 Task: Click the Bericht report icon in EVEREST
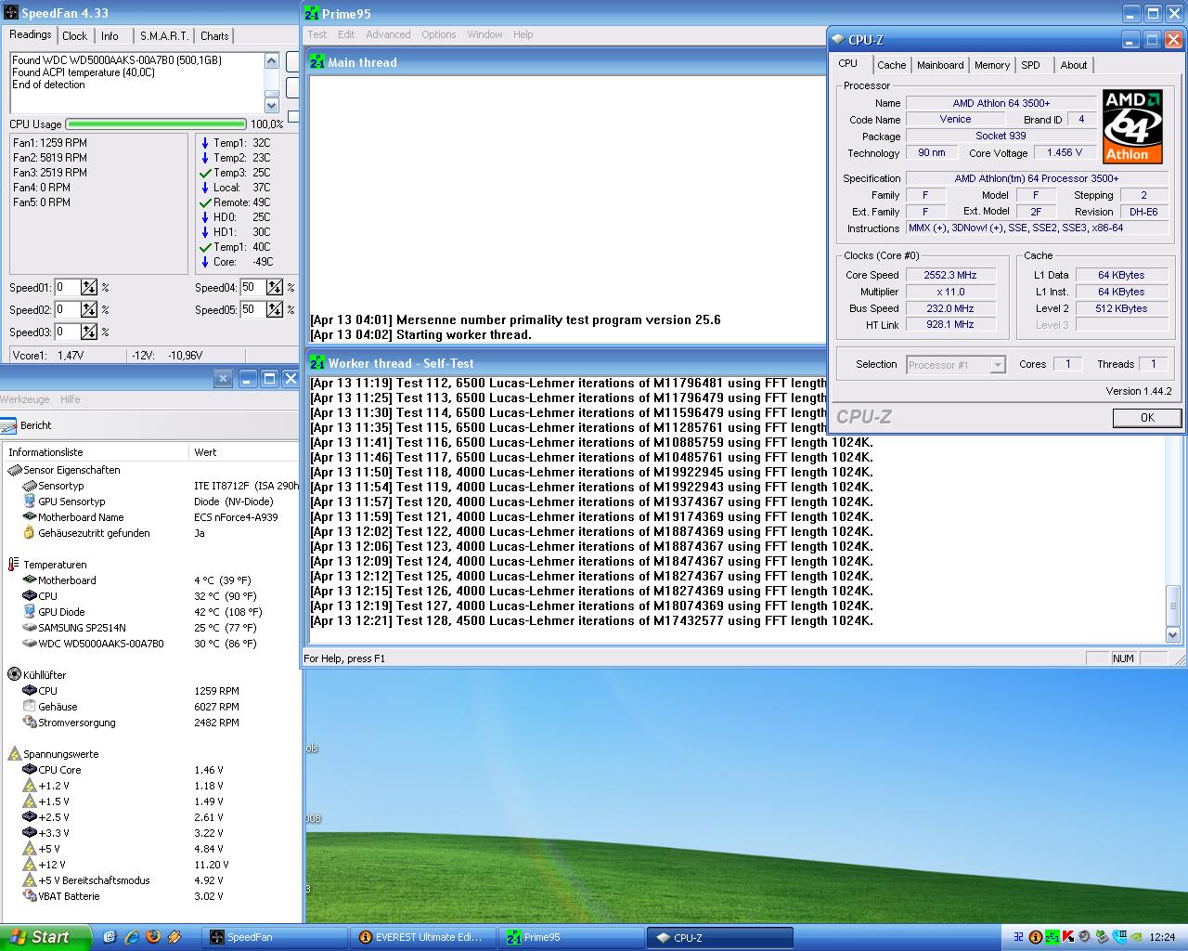coord(9,425)
